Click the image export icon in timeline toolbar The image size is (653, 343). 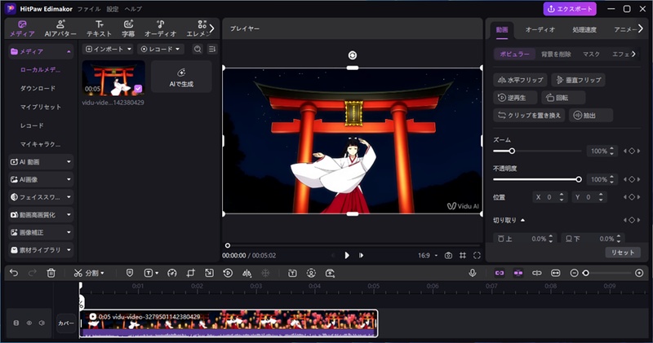330,273
